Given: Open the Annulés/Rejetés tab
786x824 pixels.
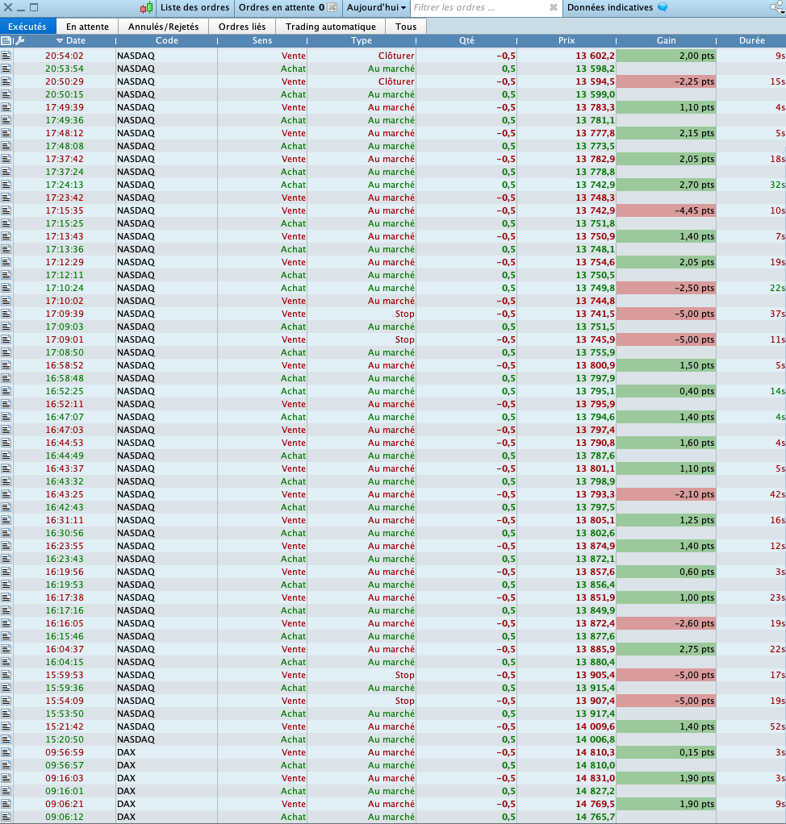Looking at the screenshot, I should (163, 27).
